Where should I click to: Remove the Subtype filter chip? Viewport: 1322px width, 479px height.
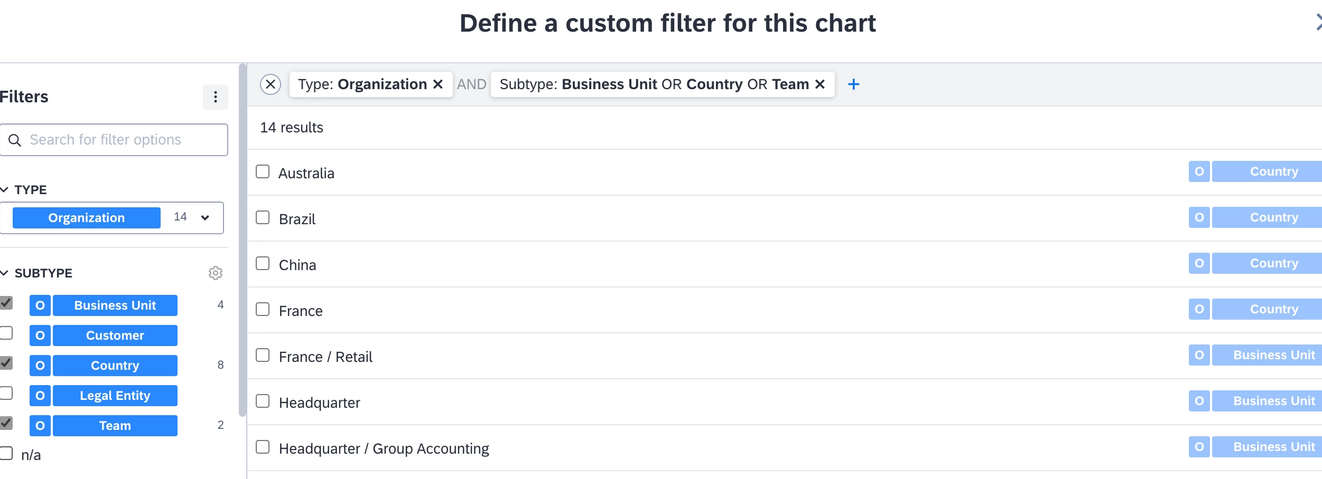[820, 84]
